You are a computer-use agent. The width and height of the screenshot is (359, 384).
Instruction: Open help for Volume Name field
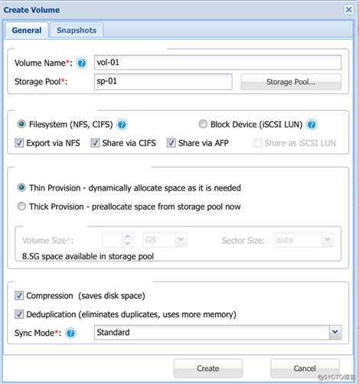click(x=82, y=63)
